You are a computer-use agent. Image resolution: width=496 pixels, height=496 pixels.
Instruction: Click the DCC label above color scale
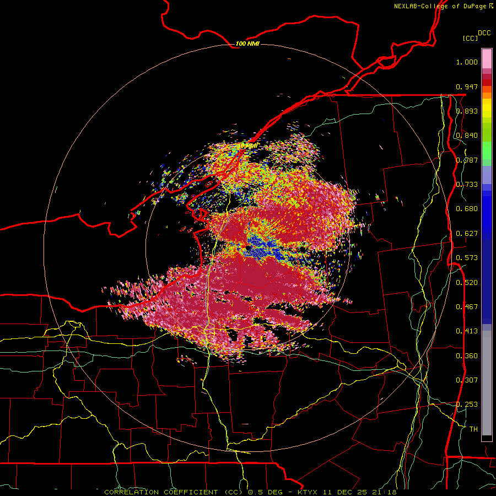(484, 33)
